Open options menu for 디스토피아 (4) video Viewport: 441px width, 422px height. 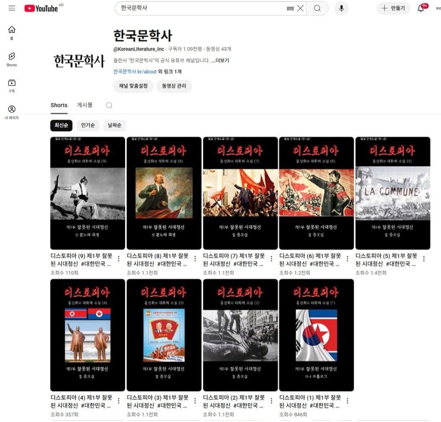(119, 400)
